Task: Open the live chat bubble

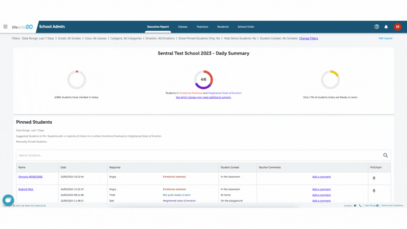Action: pos(8,200)
